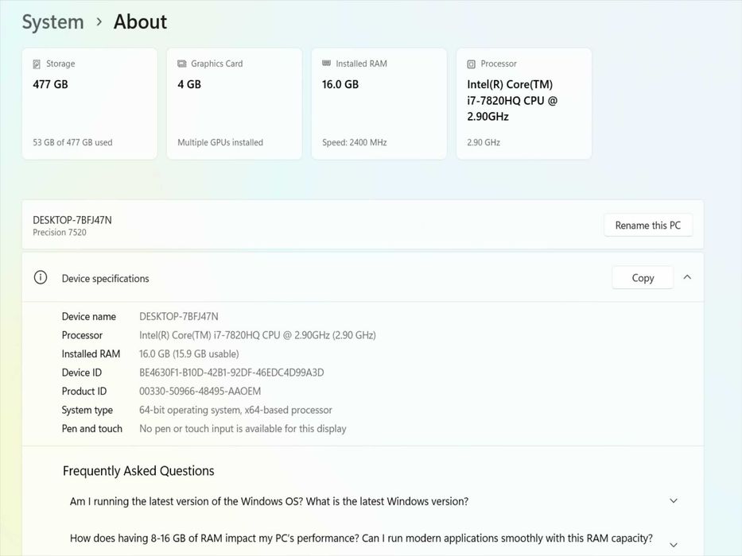
Task: Click the 'Device specifications' section title
Action: click(106, 279)
